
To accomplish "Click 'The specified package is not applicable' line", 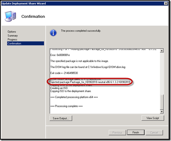I will (79, 61).
